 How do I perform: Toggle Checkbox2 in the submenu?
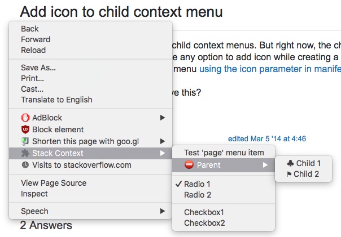pos(204,223)
